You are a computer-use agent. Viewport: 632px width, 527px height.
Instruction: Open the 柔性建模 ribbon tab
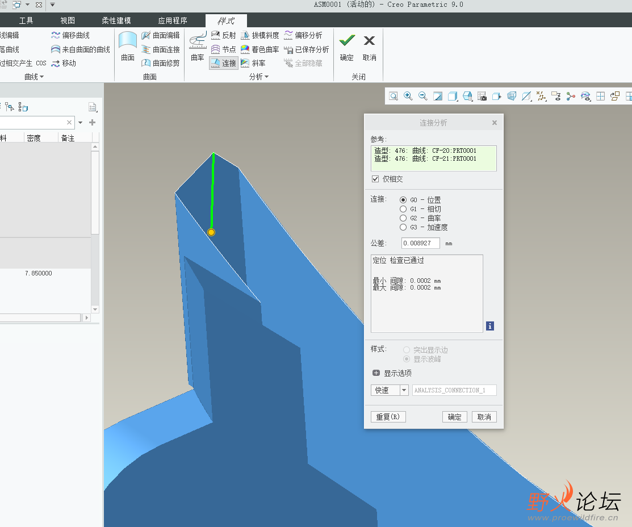(x=116, y=20)
